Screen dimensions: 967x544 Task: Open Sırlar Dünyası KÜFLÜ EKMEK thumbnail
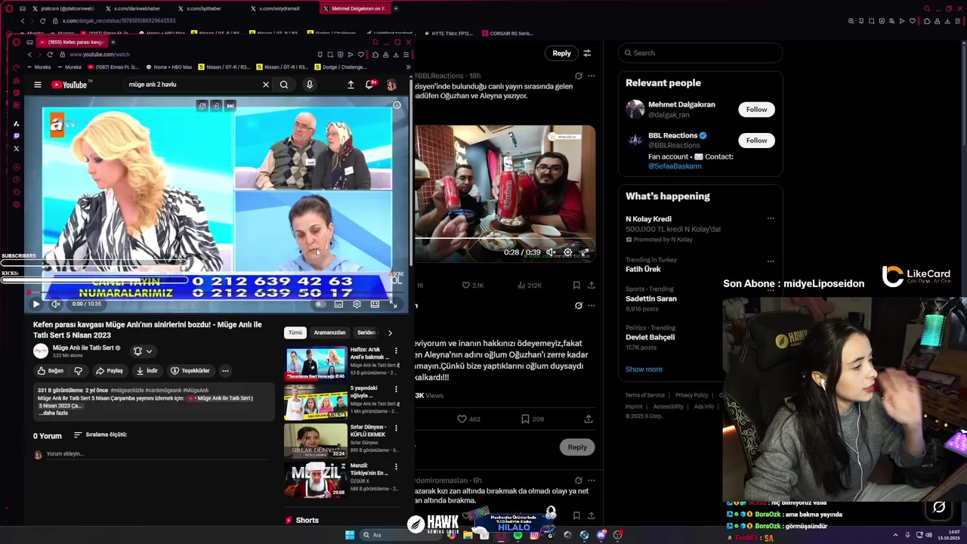point(315,441)
